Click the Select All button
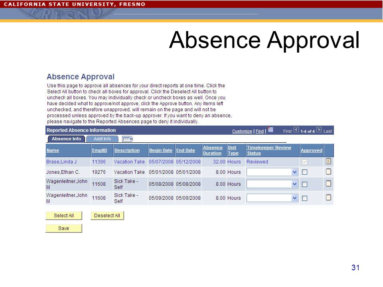Image resolution: width=383 pixels, height=287 pixels. coord(64,216)
